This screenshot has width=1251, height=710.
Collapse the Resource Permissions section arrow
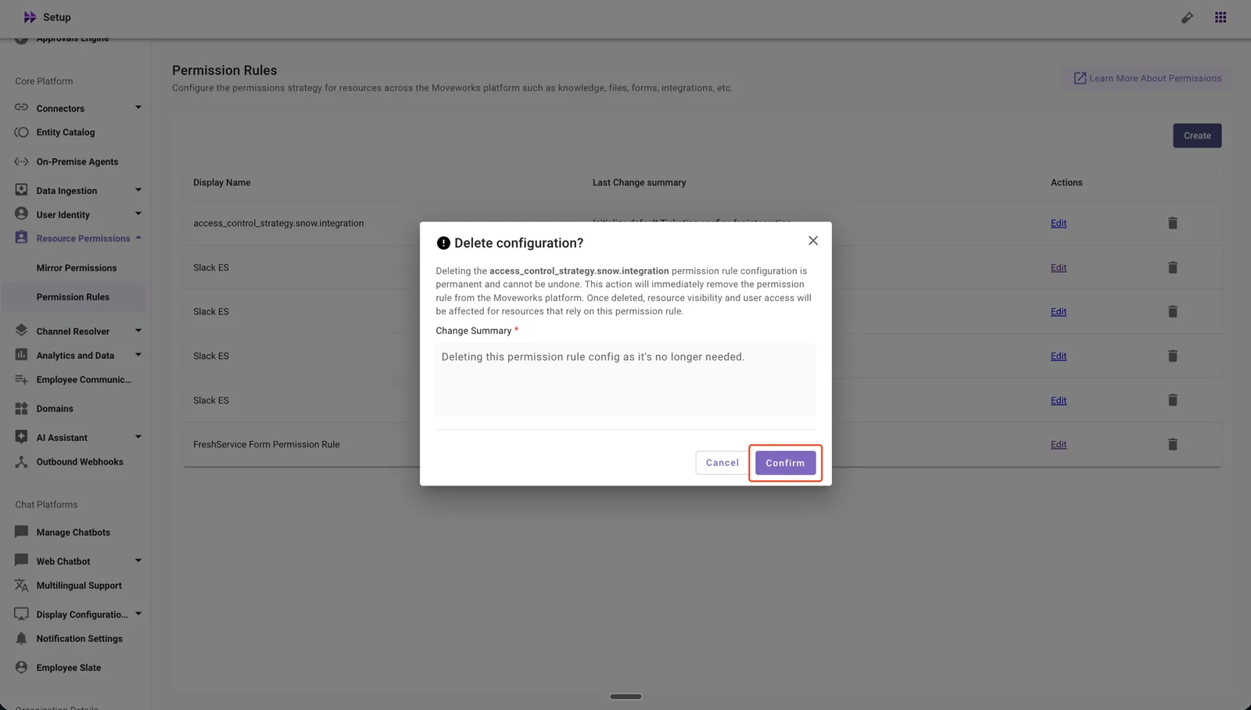coord(138,238)
